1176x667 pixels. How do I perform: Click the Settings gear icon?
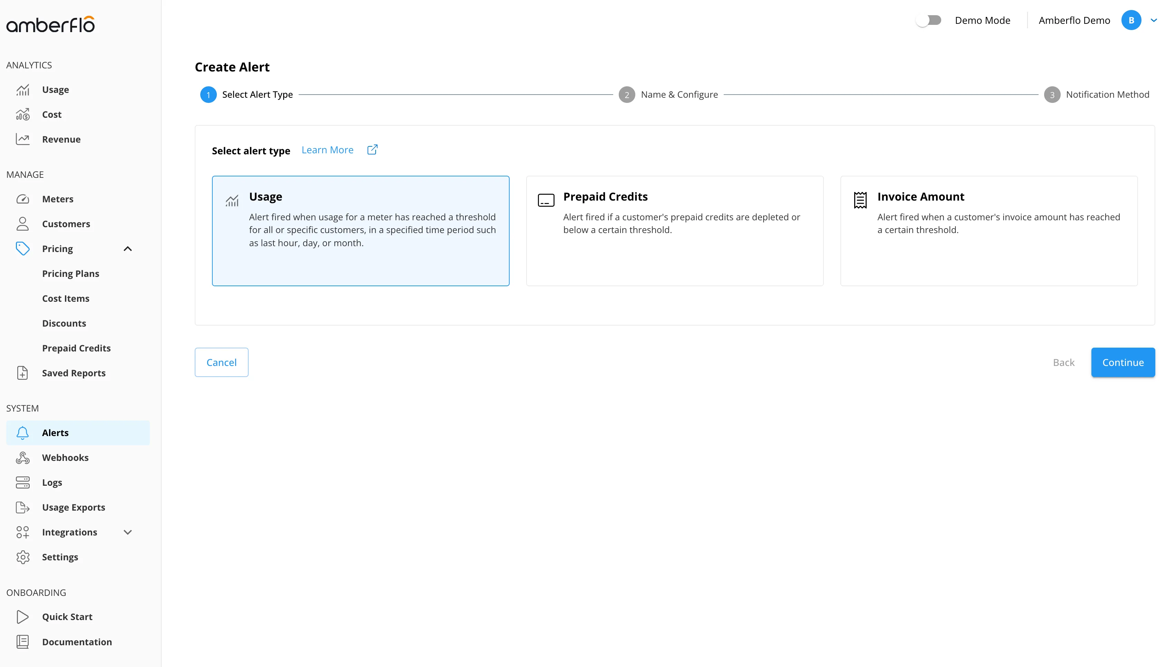[x=22, y=557]
